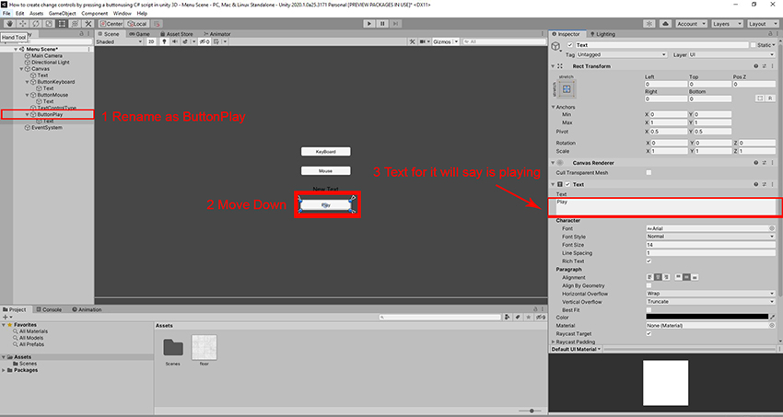
Task: Toggle 2D view mode in Scene
Action: 151,42
